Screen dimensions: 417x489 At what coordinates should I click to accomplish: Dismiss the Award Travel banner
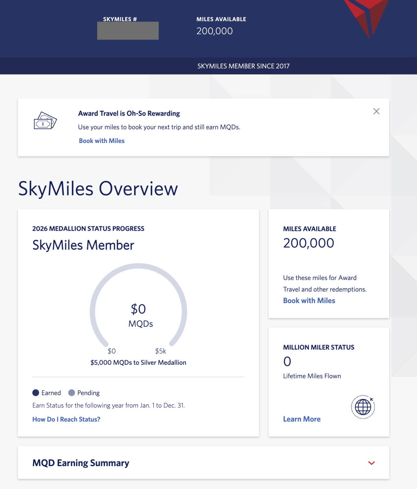376,111
